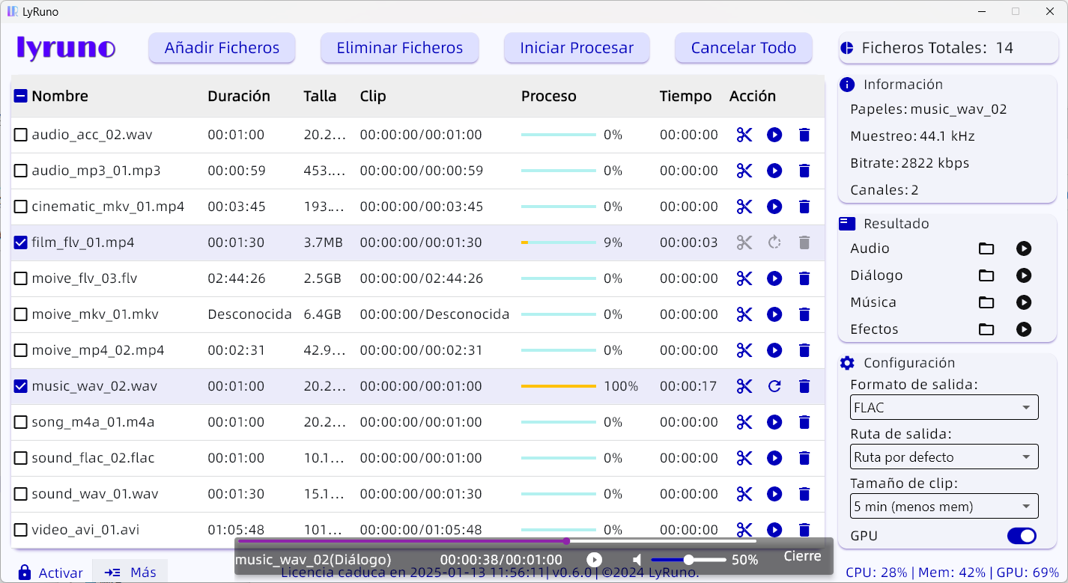Viewport: 1068px width, 583px height.
Task: Mute audio with the speaker icon in player
Action: click(637, 558)
